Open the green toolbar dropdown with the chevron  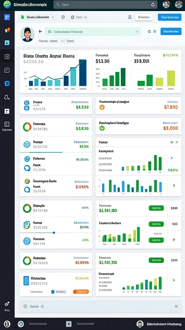[x=38, y=17]
